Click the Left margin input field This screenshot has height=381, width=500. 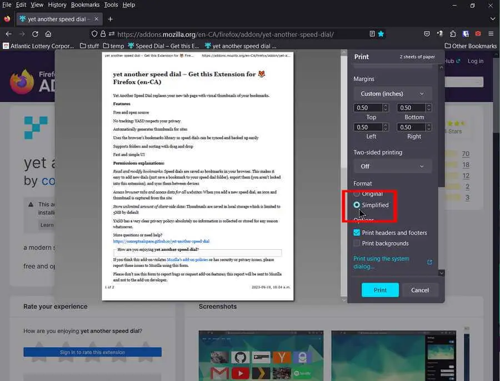(368, 127)
